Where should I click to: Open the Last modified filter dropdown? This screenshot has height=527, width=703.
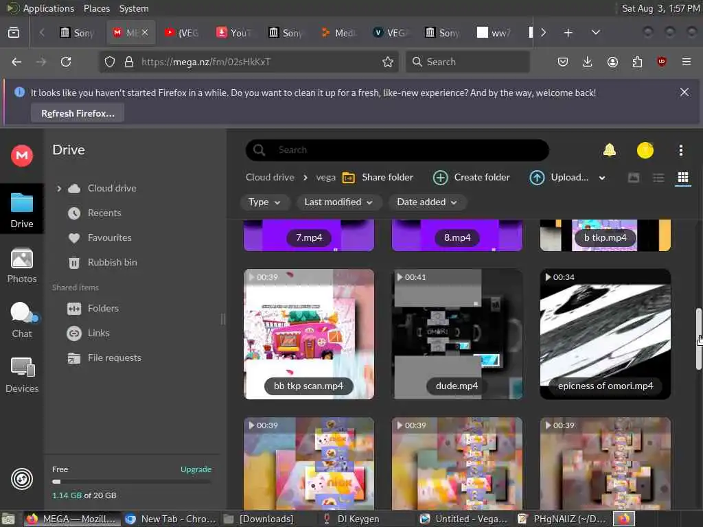[338, 202]
